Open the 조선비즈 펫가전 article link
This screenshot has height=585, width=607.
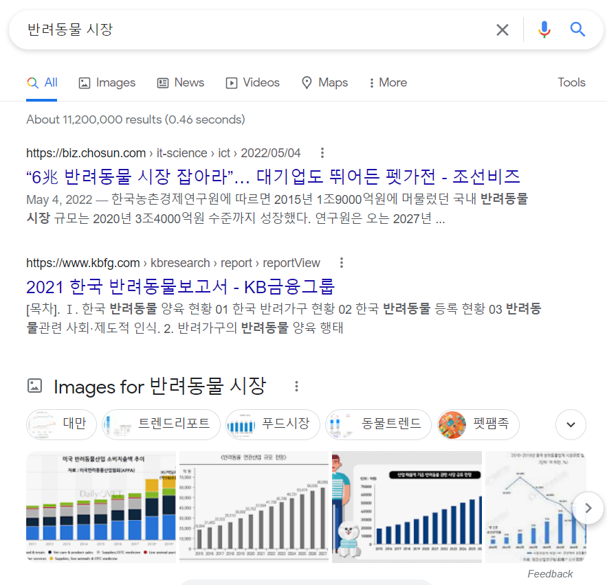(273, 176)
